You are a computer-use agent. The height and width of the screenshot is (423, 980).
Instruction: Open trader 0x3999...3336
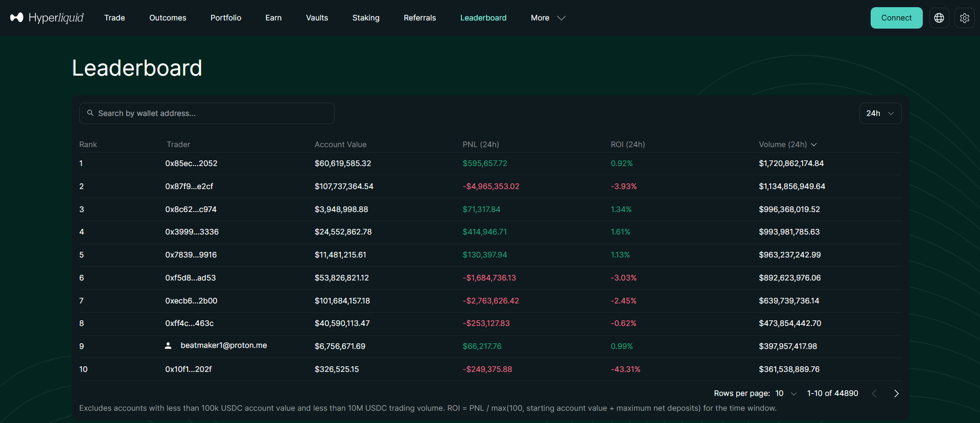point(192,232)
